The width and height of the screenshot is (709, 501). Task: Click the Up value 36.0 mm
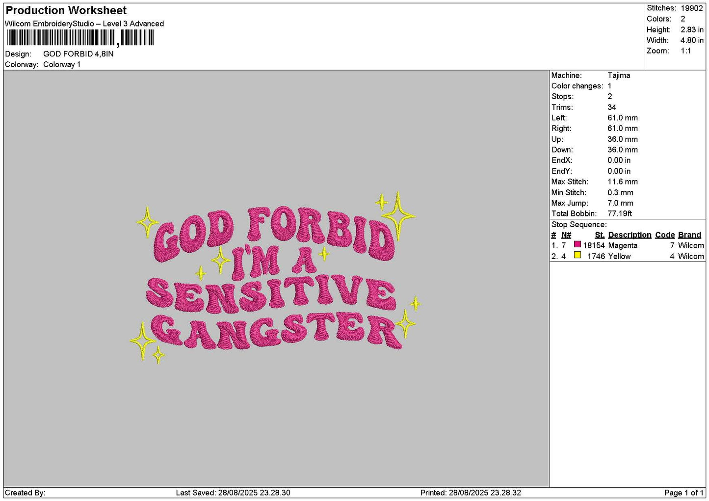pyautogui.click(x=623, y=139)
